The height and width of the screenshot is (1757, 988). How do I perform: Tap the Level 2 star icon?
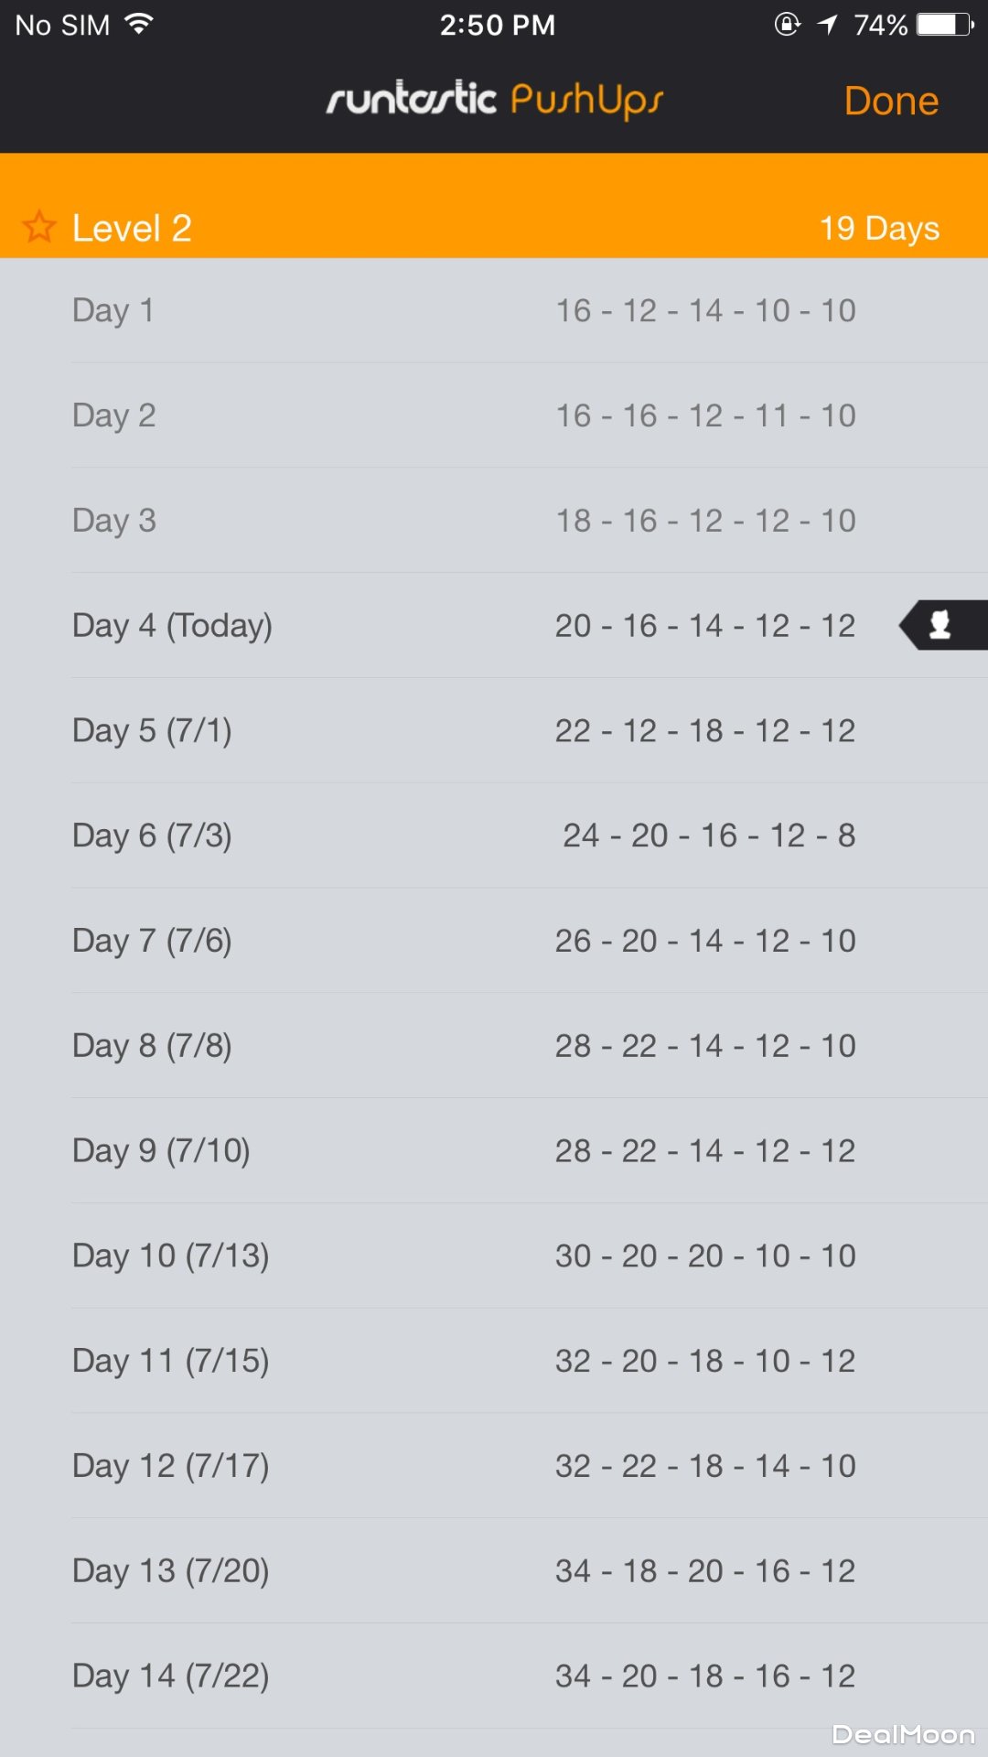pyautogui.click(x=39, y=226)
